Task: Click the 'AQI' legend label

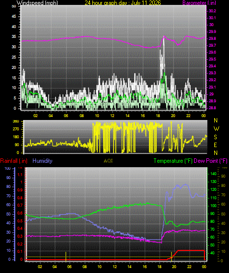Action: coord(108,161)
